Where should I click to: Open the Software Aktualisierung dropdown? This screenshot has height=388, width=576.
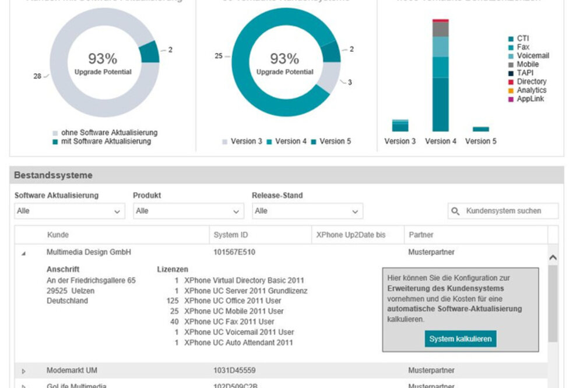(x=69, y=211)
